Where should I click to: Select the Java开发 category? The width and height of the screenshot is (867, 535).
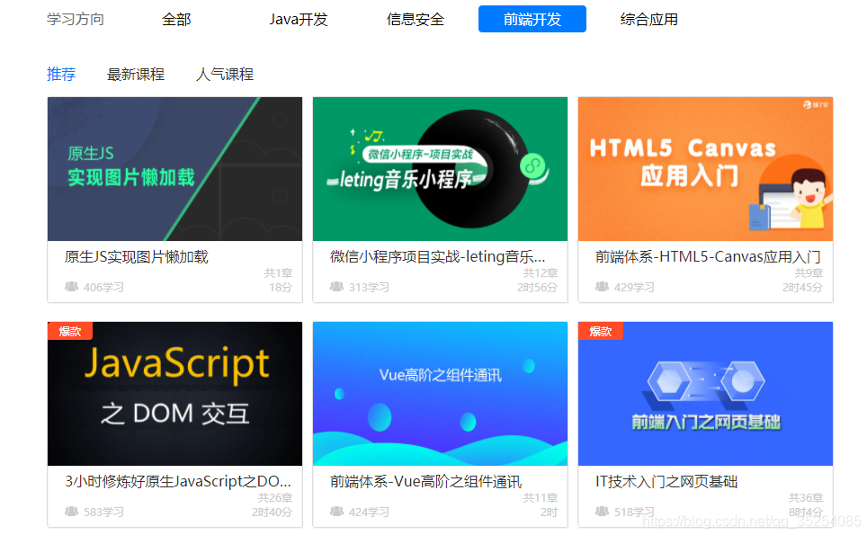(298, 18)
